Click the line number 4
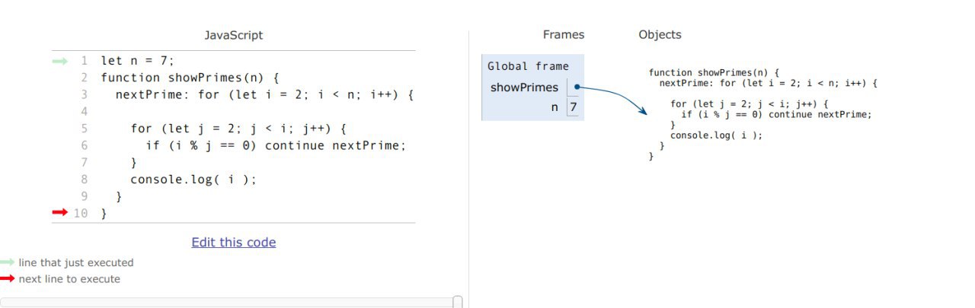975x308 pixels. click(x=84, y=111)
